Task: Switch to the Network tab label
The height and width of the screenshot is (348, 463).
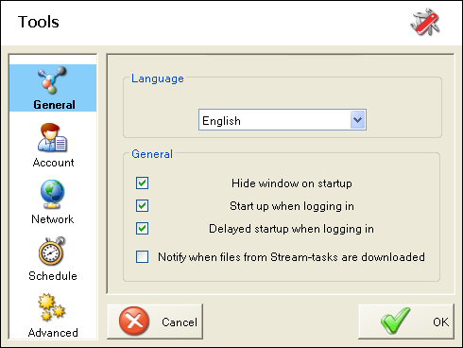Action: 53,219
